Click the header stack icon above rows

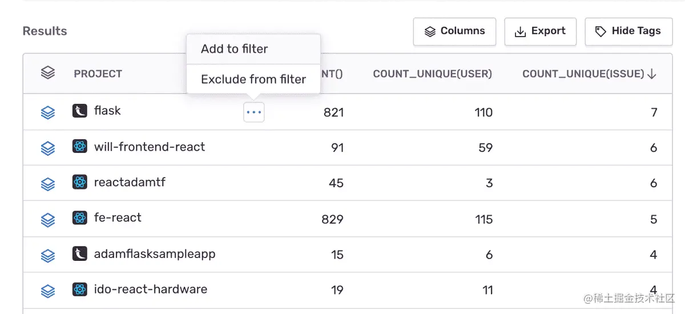(x=48, y=73)
